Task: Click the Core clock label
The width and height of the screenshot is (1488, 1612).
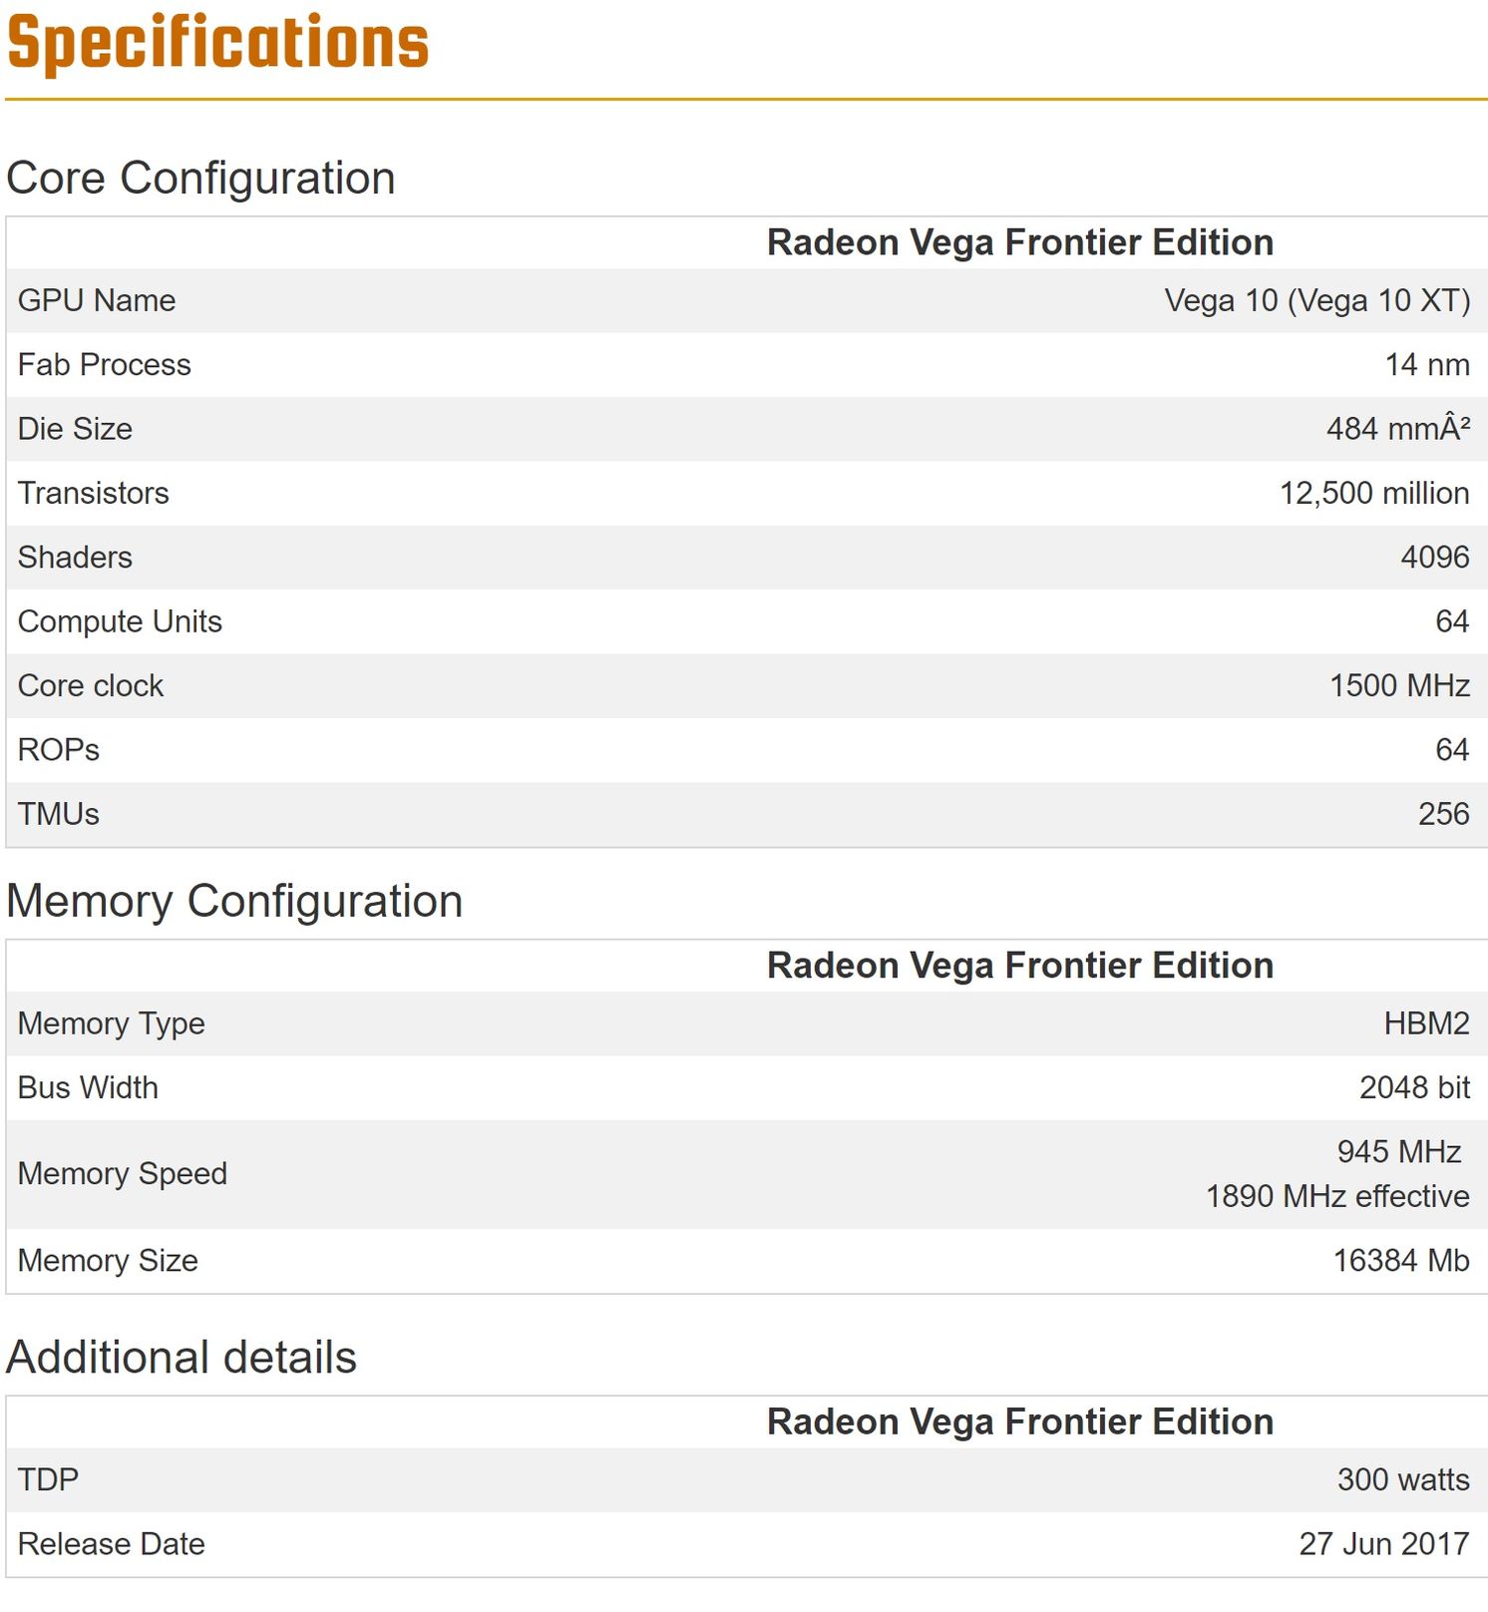Action: pyautogui.click(x=91, y=685)
